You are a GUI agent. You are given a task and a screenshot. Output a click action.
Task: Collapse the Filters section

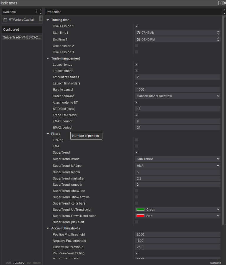pyautogui.click(x=48, y=134)
